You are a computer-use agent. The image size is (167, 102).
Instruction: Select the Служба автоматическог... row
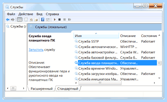click(116, 47)
